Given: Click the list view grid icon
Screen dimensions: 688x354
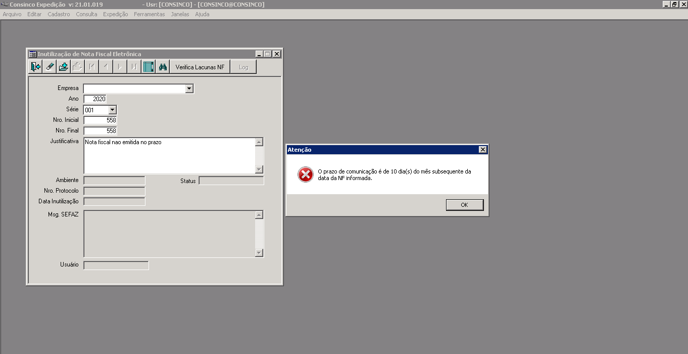Looking at the screenshot, I should click(x=149, y=67).
